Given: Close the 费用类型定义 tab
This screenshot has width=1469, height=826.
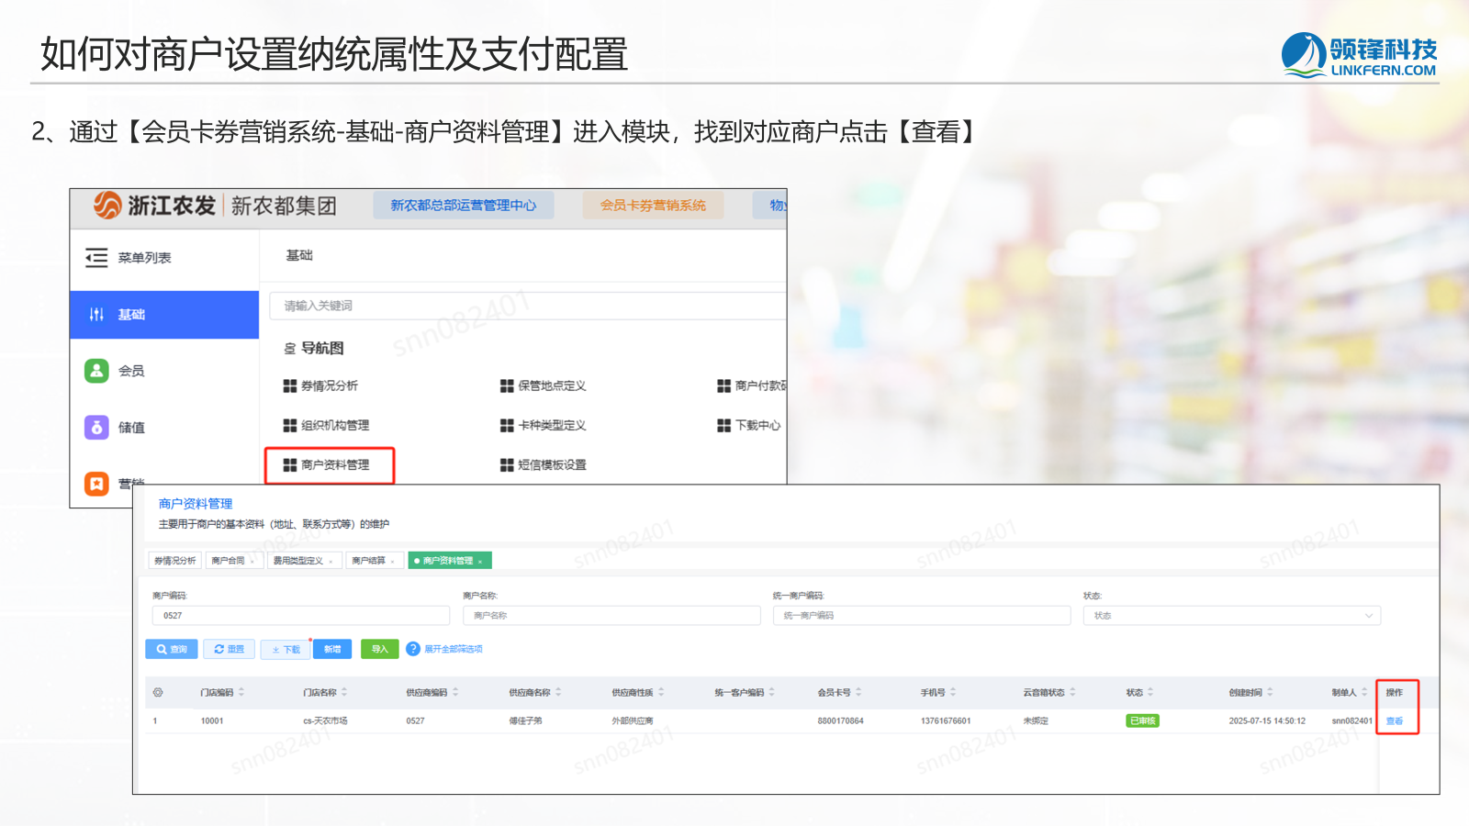Looking at the screenshot, I should click(x=331, y=562).
